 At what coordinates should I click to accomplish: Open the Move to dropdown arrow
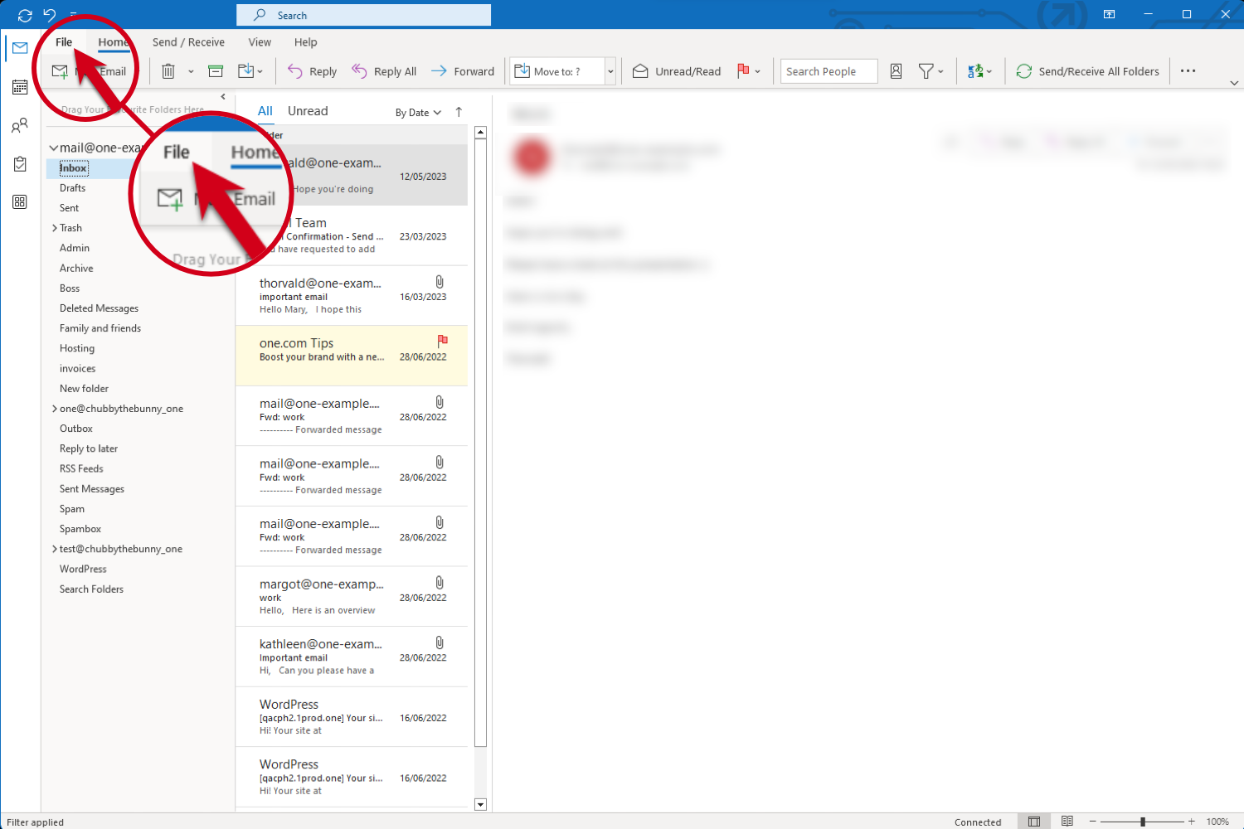tap(610, 70)
